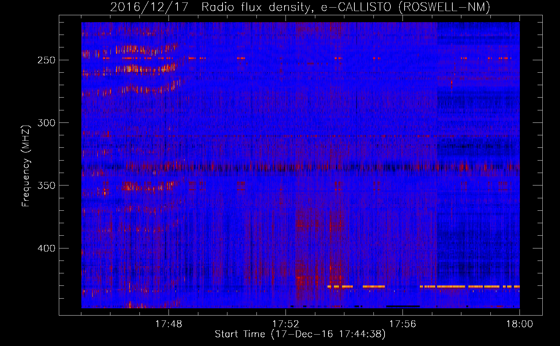Click the 250 frequency tick label

tap(46, 60)
